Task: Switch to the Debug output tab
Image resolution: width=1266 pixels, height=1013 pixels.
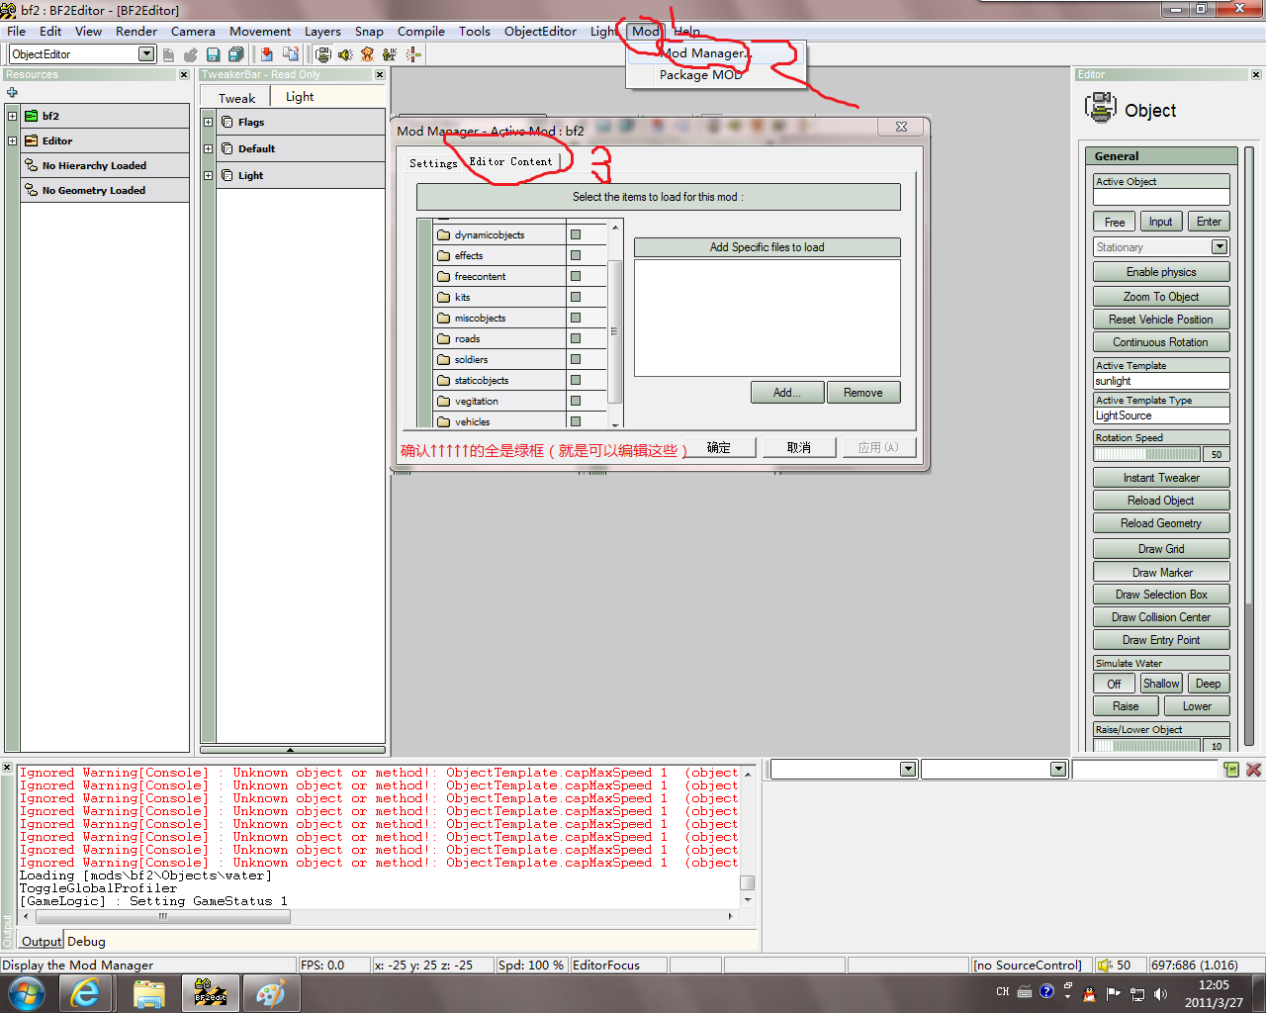Action: (x=86, y=941)
